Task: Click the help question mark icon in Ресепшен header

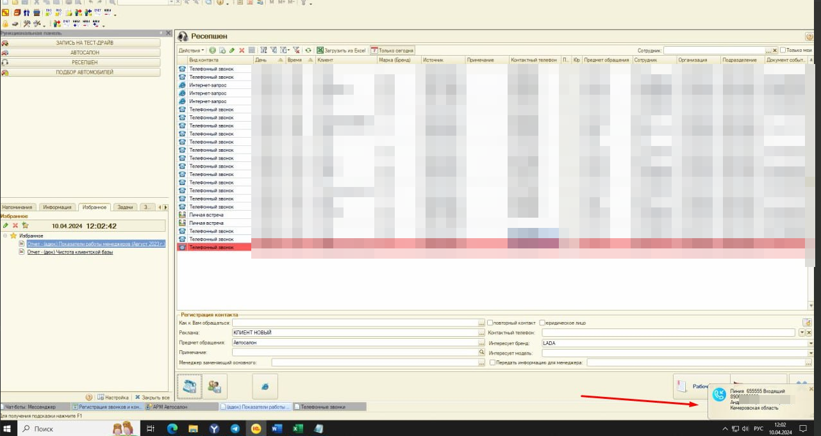Action: [809, 36]
